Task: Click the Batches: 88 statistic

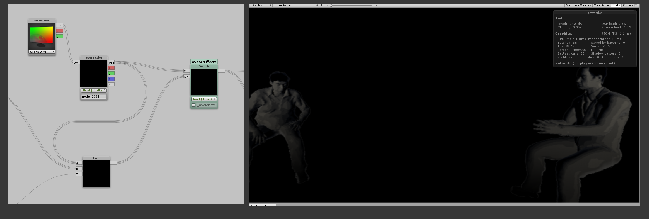Action: click(x=567, y=43)
